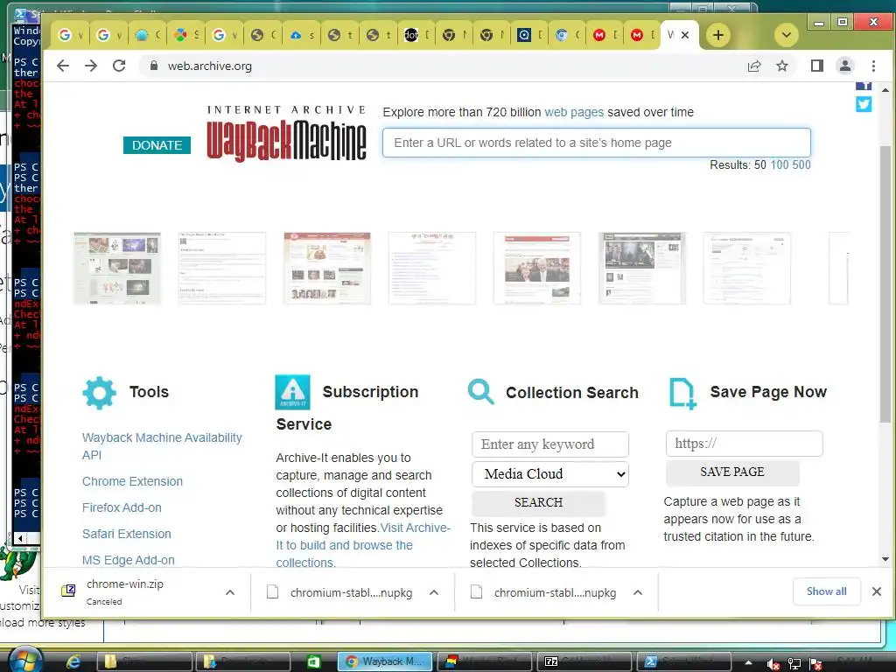Click the 7z taskbar button
Image resolution: width=896 pixels, height=672 pixels.
[584, 661]
